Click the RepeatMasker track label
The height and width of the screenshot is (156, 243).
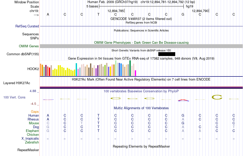[28, 150]
